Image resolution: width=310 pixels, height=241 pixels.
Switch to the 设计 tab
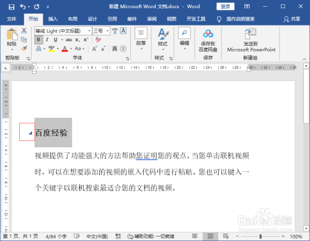click(x=92, y=19)
